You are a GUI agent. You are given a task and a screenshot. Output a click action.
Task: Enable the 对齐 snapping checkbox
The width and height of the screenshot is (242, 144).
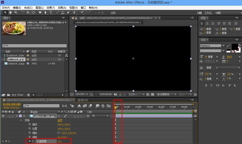(x=109, y=13)
